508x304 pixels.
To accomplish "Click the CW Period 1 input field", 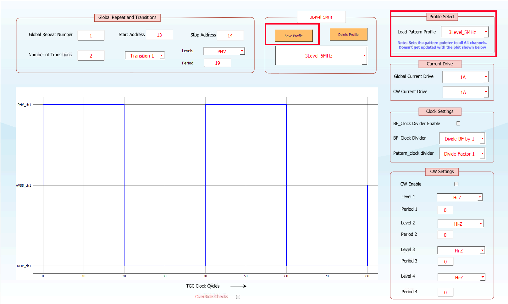I will tap(445, 210).
